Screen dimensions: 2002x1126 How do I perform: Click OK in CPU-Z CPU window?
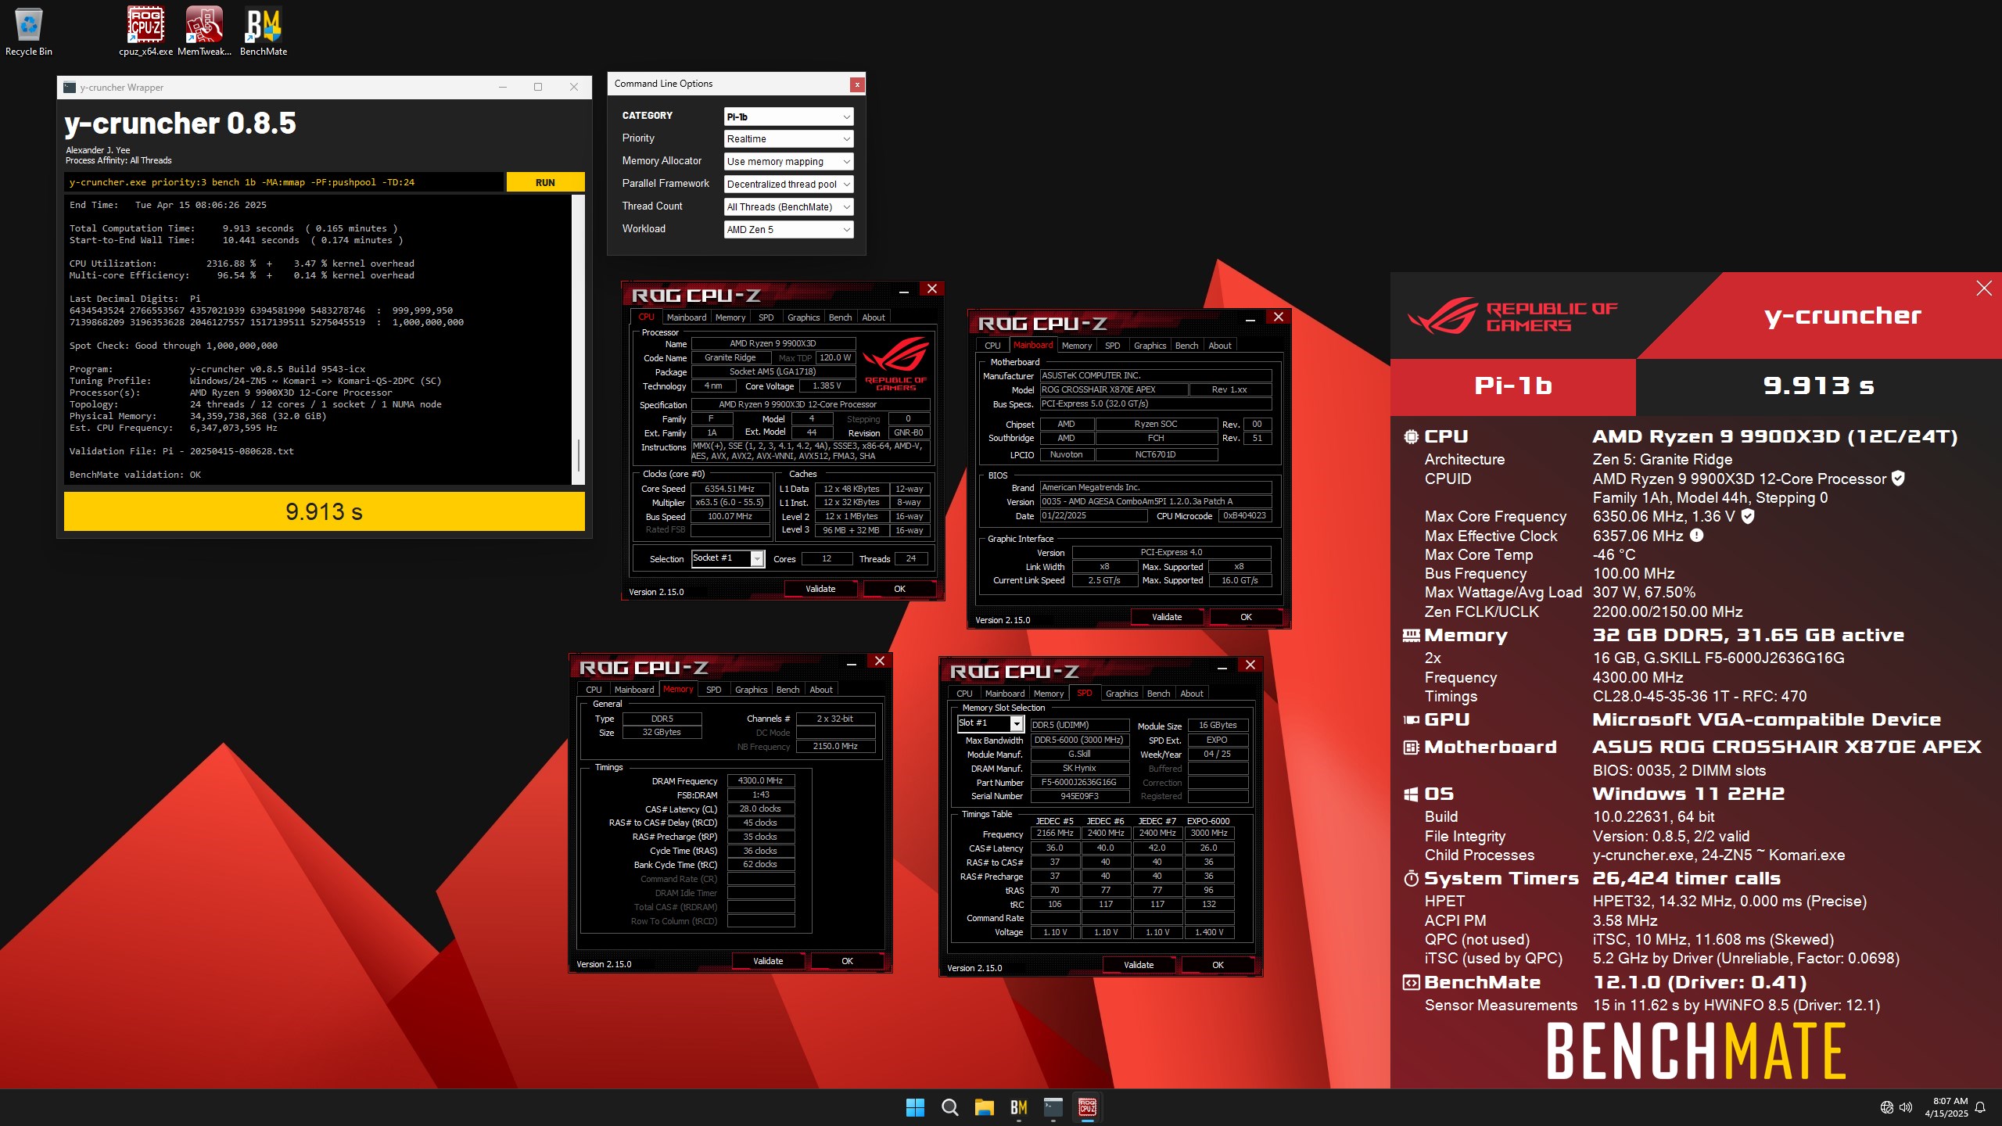point(899,589)
